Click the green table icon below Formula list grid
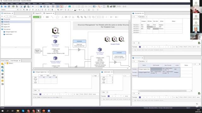Viewport: 202px width, 113px height. click(199, 94)
